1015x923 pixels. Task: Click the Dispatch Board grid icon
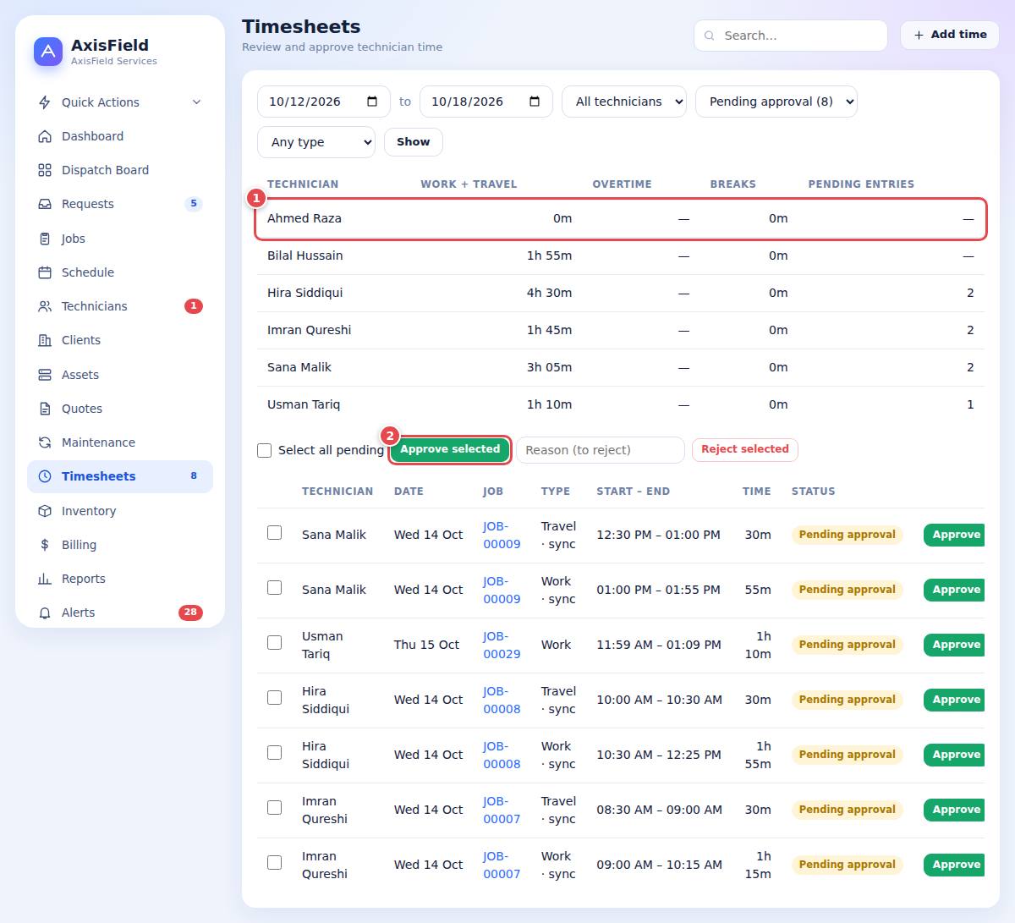[x=45, y=170]
